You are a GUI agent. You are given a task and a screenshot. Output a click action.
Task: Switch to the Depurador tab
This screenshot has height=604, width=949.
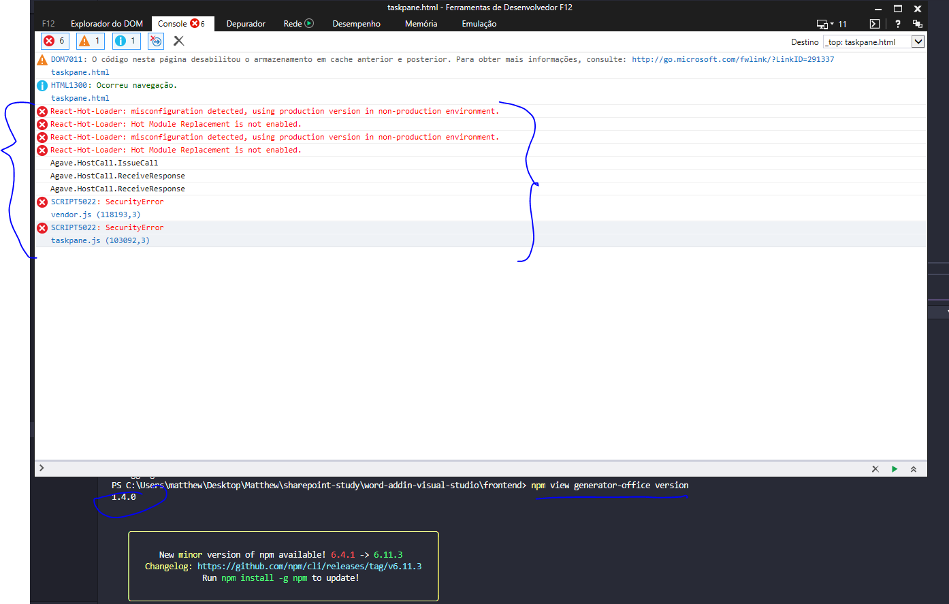(x=246, y=23)
